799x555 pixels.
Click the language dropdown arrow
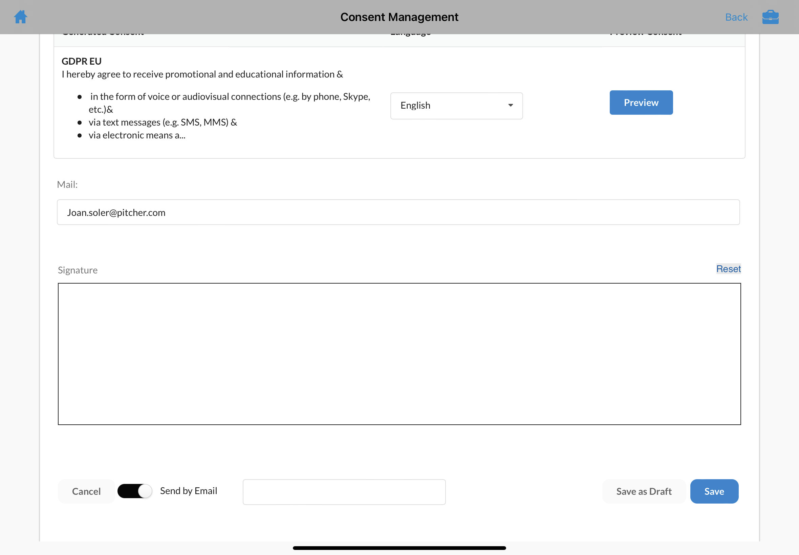pos(510,105)
